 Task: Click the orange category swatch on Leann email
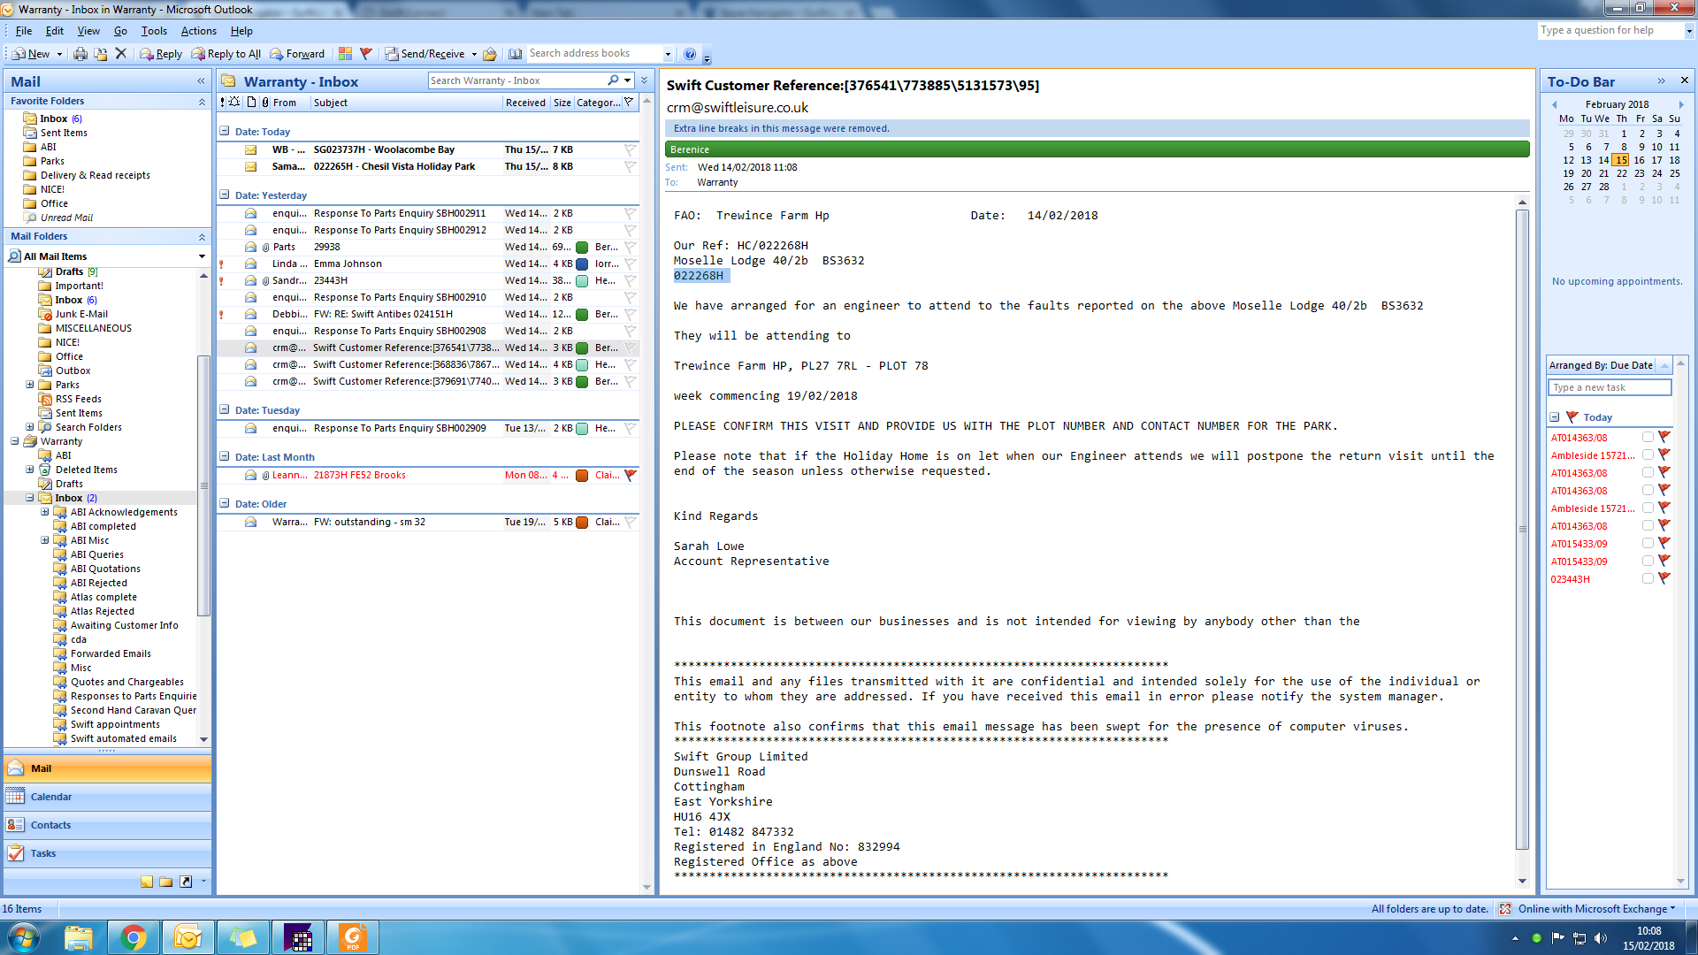tap(582, 476)
